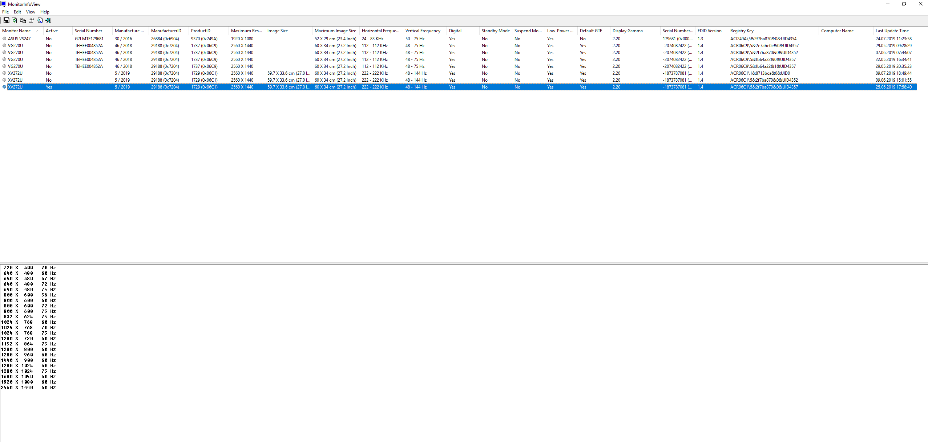Click the Exit door toolbar icon
This screenshot has width=928, height=442.
click(x=48, y=20)
